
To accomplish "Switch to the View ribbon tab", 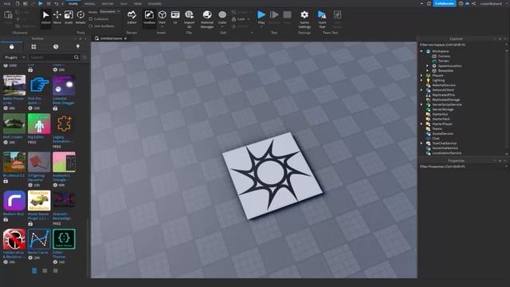I will [138, 3].
